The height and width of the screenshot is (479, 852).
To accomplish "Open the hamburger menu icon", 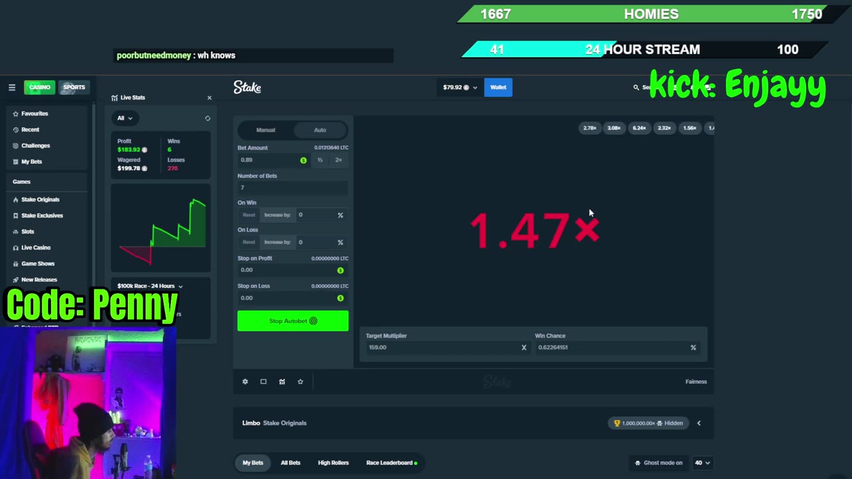I will 12,87.
